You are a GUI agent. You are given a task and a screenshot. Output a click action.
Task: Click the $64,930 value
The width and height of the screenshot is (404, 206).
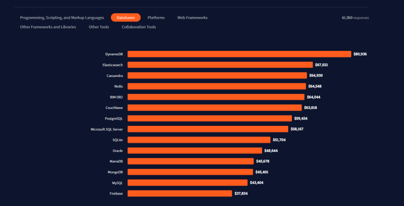(316, 76)
